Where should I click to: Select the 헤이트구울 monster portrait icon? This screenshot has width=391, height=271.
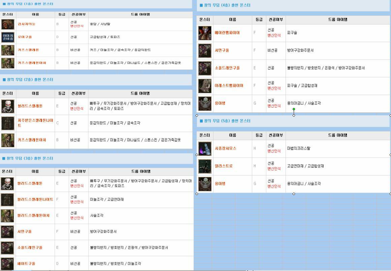click(x=8, y=264)
